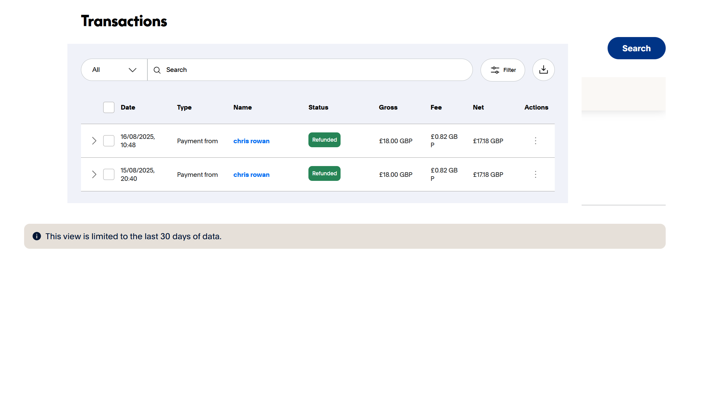Click Refunded status badge for 16/08/2025
Screen dimensions: 712x400
[x=324, y=140]
